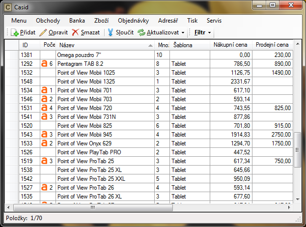Click orange 'a' icon in Mobii 720 row
The image size is (306, 227).
44,108
